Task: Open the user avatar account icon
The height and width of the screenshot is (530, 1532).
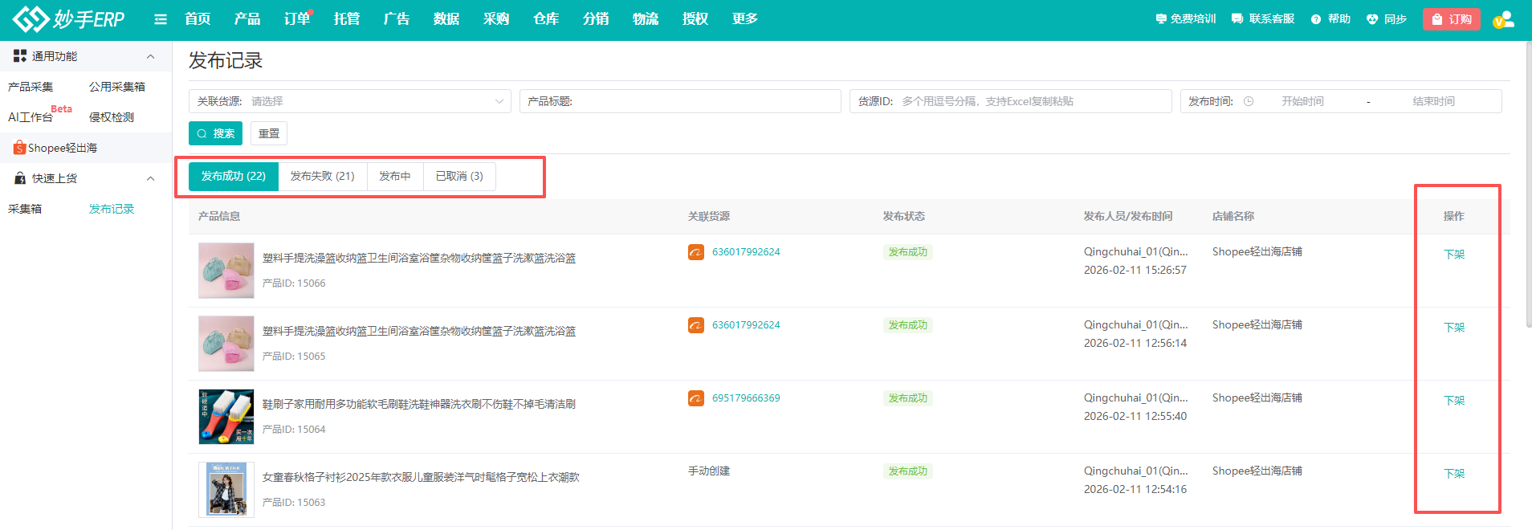Action: pyautogui.click(x=1503, y=19)
